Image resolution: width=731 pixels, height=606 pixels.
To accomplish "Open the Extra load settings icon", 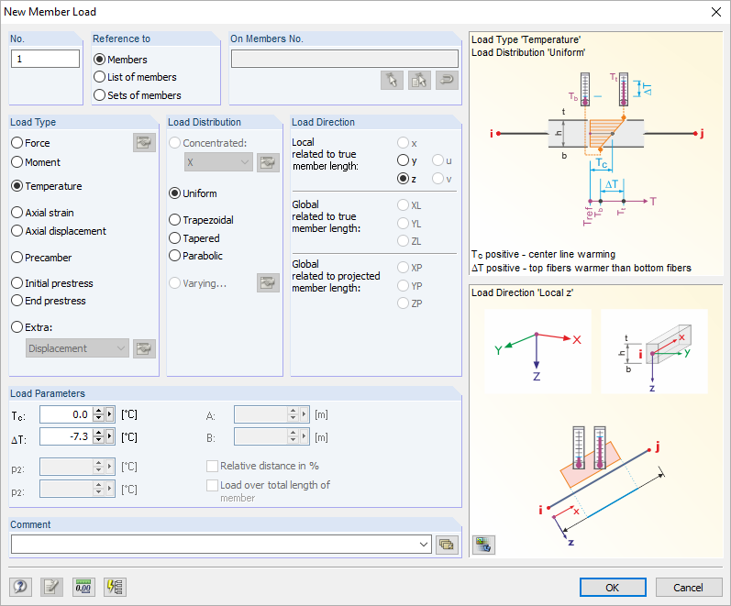I will point(144,348).
